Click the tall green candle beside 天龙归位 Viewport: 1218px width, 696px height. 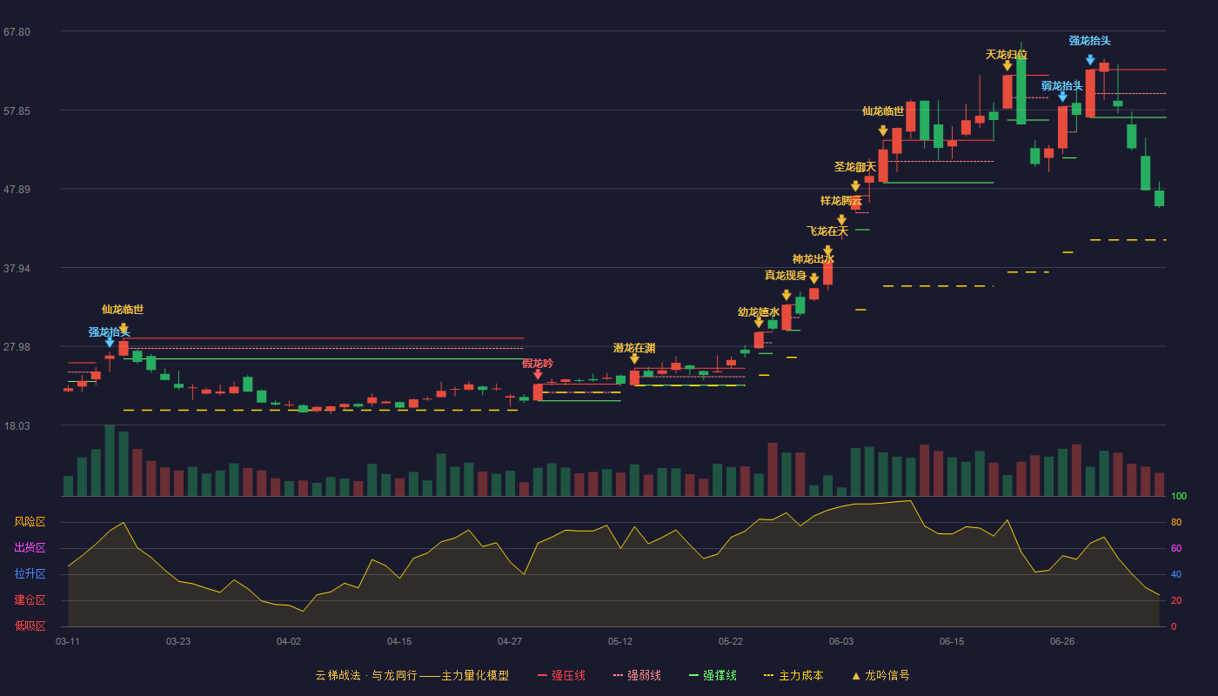click(1021, 90)
